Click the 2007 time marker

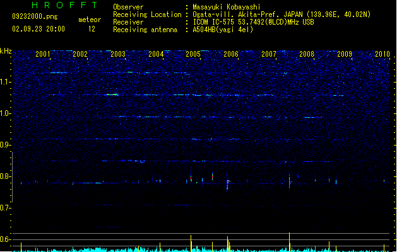269,54
